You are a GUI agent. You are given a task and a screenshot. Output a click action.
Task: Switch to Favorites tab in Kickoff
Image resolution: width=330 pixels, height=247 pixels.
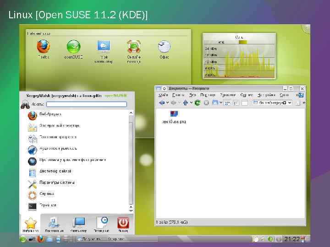click(31, 225)
